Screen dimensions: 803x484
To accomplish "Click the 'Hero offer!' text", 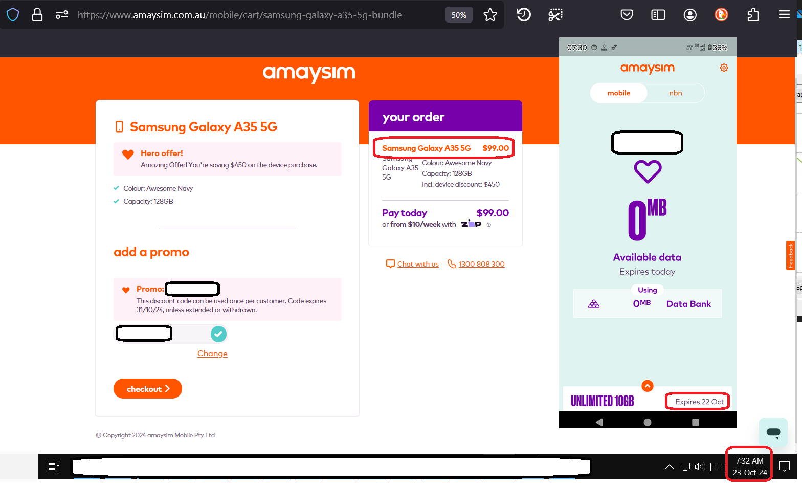I will (x=162, y=153).
